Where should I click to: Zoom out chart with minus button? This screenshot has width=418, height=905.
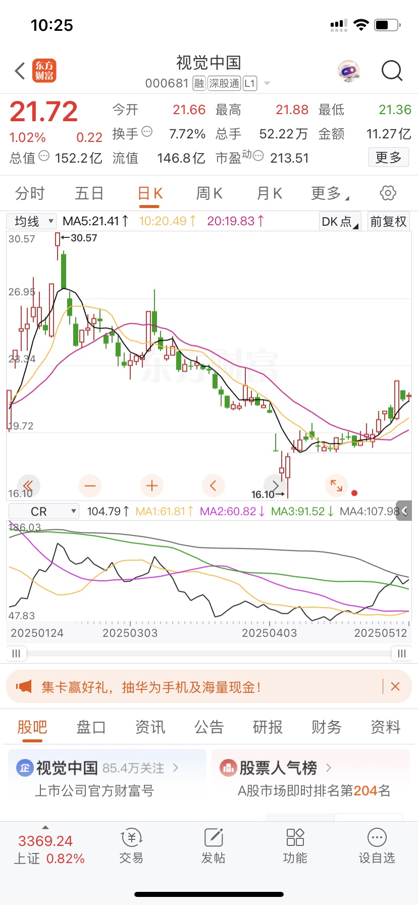[x=90, y=486]
